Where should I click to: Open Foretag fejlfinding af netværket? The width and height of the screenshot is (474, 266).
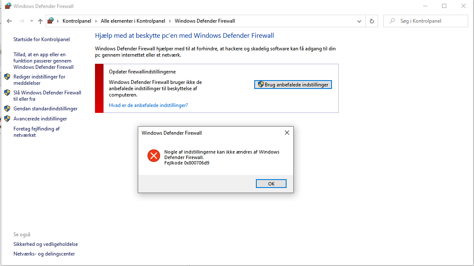point(37,132)
